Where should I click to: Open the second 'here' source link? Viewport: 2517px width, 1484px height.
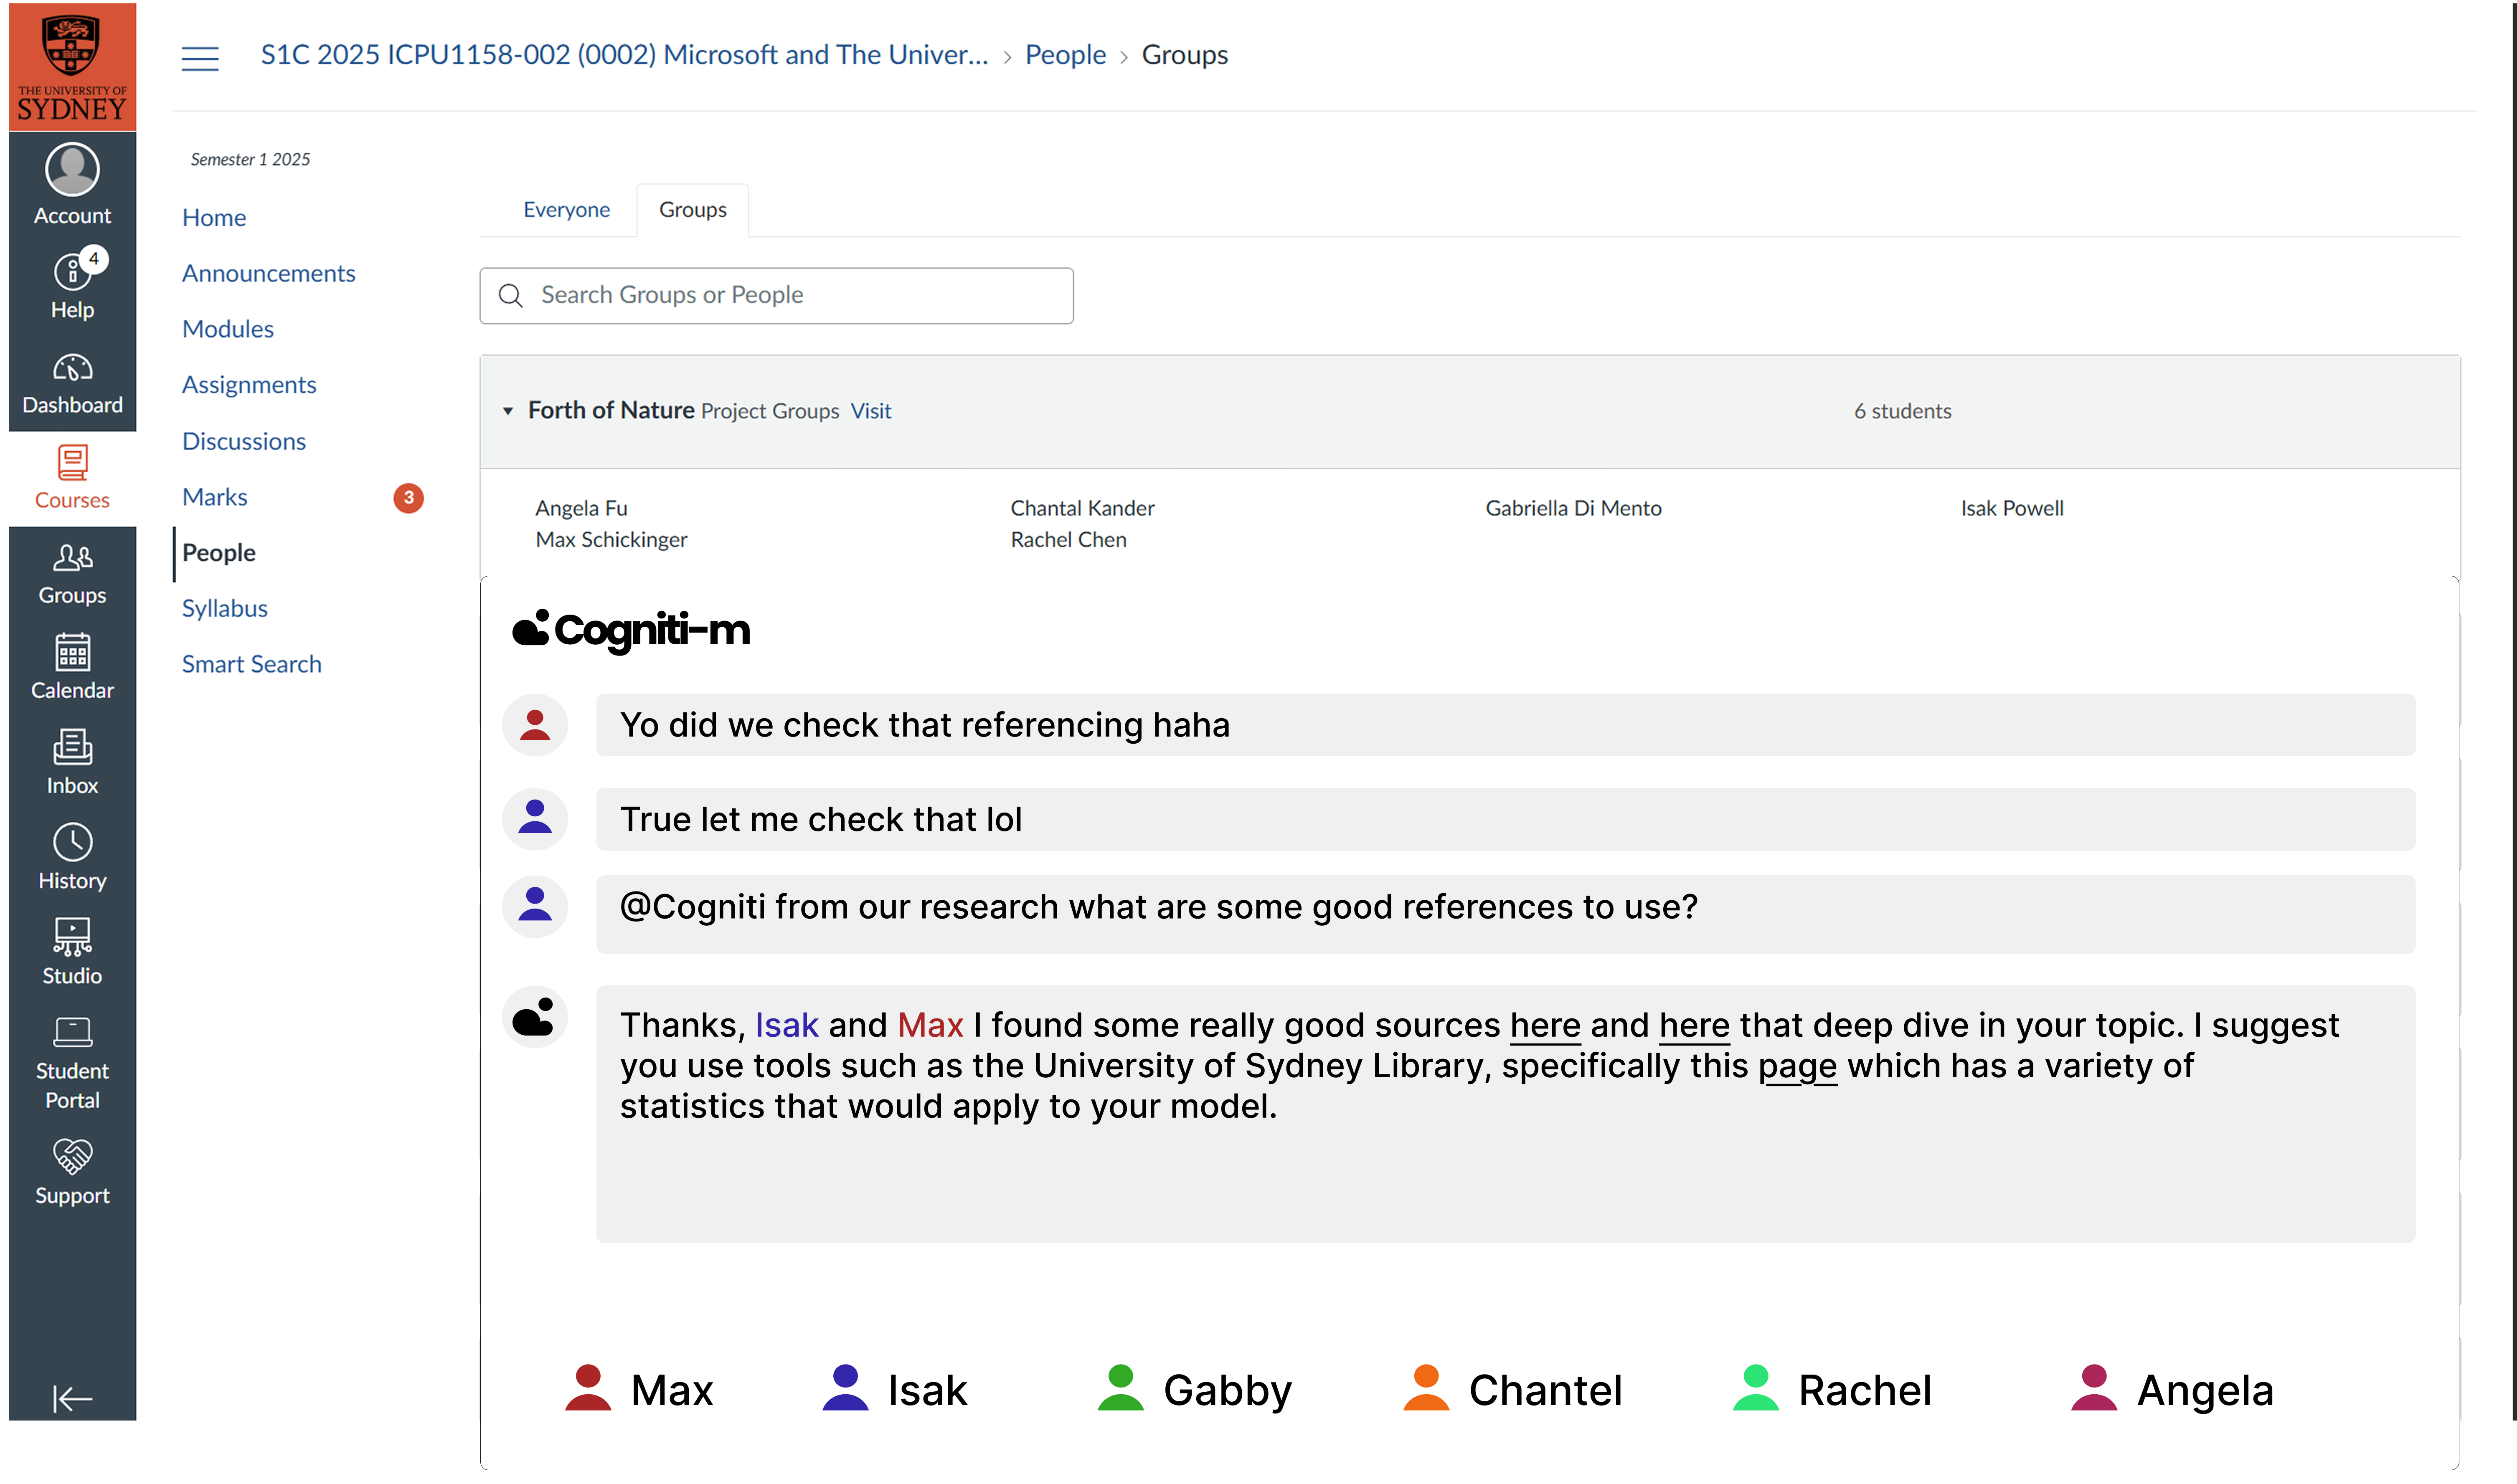1694,1025
